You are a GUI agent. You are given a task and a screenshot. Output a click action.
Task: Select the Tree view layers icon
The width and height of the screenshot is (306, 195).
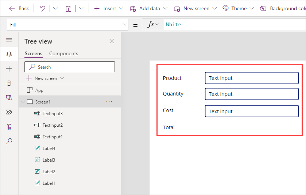[9, 54]
